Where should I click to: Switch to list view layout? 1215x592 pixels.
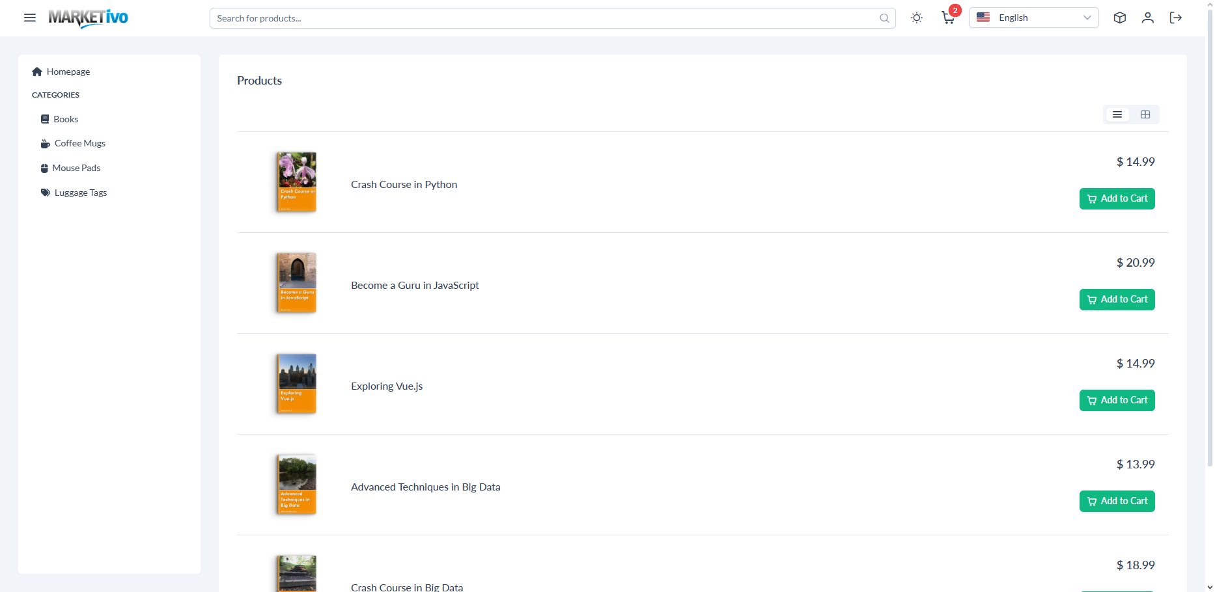point(1117,114)
